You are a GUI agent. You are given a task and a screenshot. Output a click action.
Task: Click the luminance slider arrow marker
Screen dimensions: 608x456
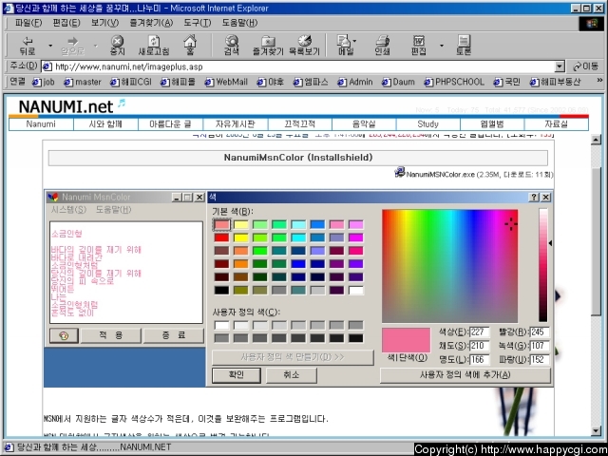point(551,243)
